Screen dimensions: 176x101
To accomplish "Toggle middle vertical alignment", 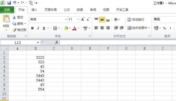I will coord(102,20).
